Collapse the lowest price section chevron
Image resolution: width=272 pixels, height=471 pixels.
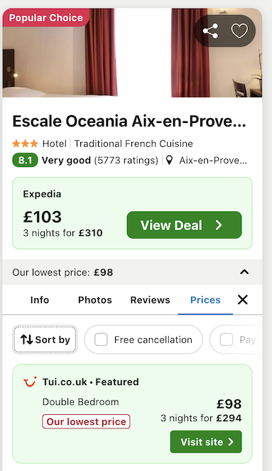coord(244,272)
